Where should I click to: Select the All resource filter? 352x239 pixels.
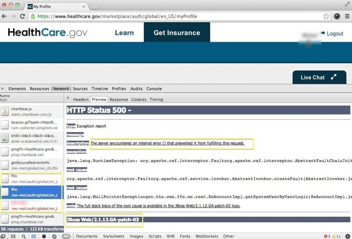point(66,236)
